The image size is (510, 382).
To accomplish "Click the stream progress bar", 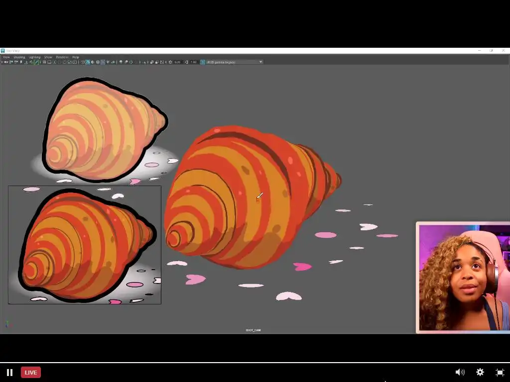I will coord(255,362).
